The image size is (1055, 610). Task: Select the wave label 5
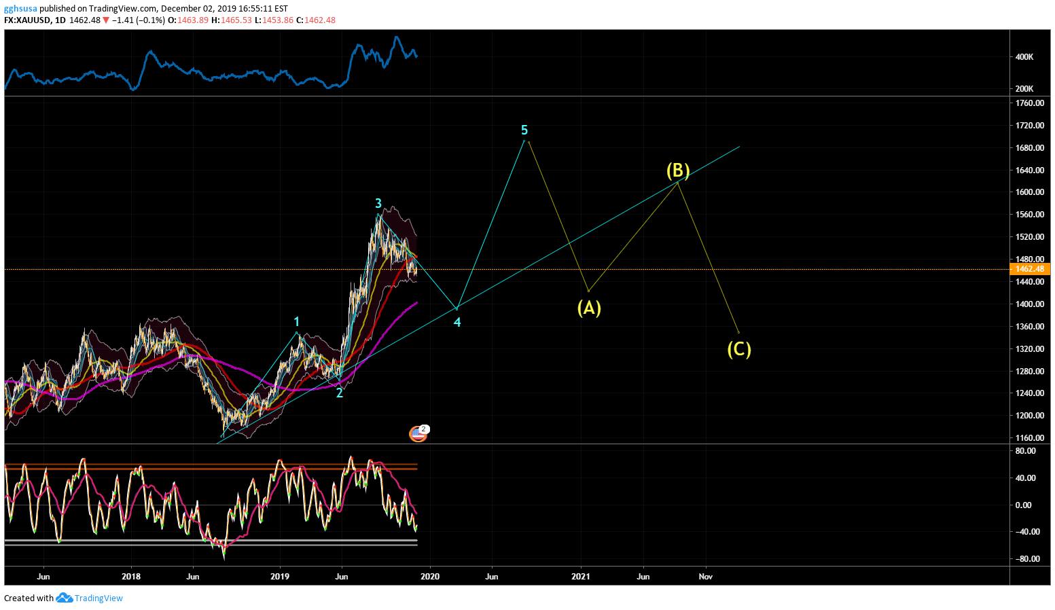(x=524, y=130)
